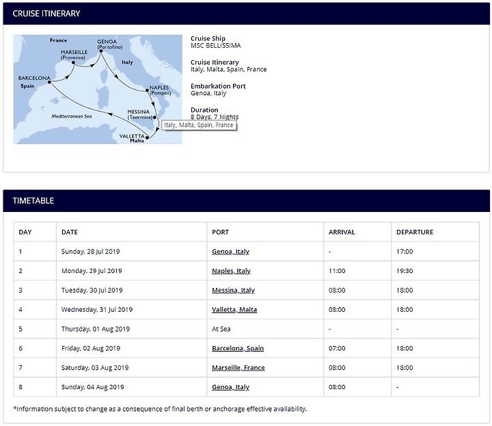Click departure time 17:00 for Genoa
This screenshot has width=492, height=426.
tap(405, 252)
